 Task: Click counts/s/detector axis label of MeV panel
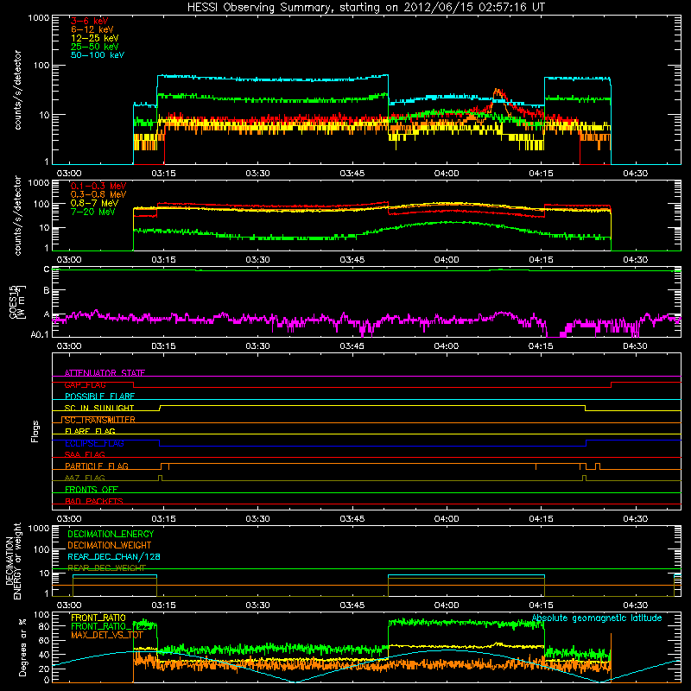tap(17, 215)
